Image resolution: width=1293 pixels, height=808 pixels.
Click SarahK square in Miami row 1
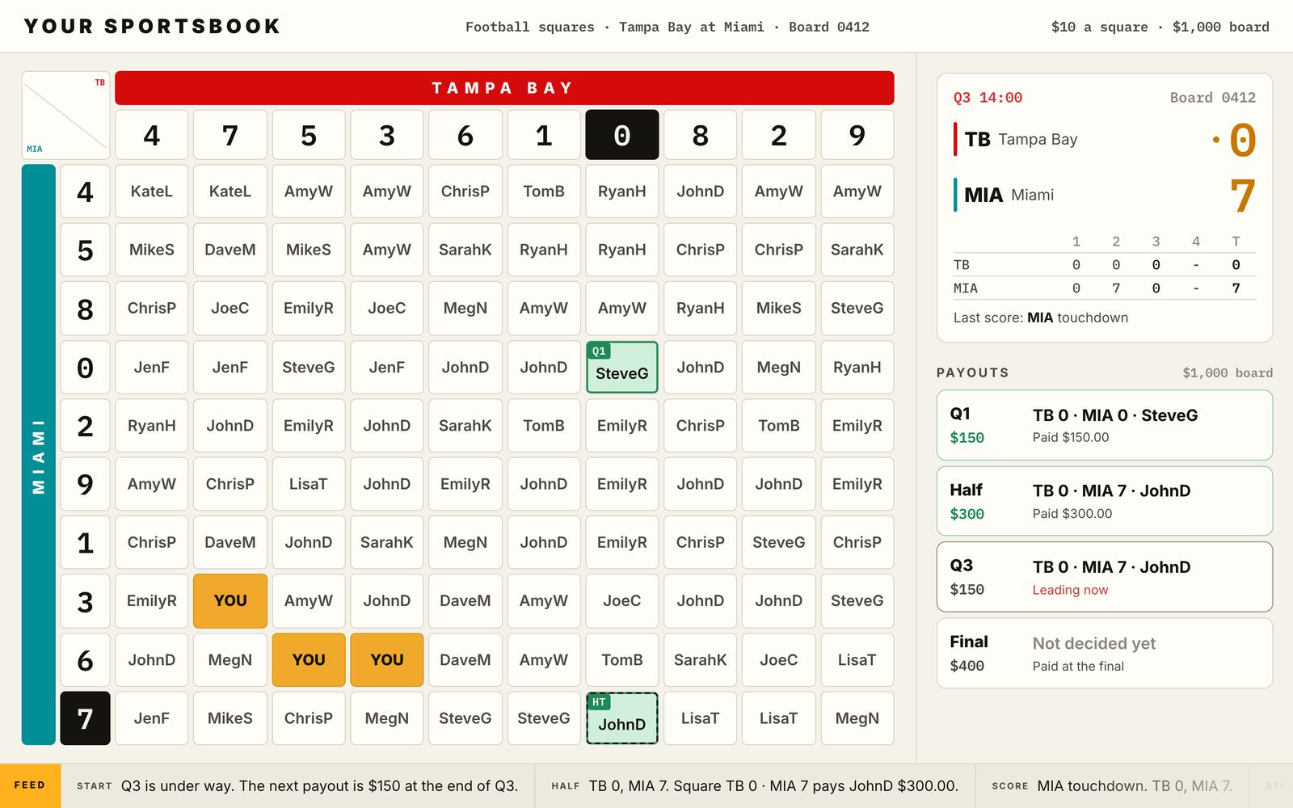[387, 542]
